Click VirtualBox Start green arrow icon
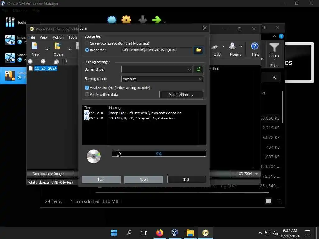The height and width of the screenshot is (239, 319). (156, 20)
